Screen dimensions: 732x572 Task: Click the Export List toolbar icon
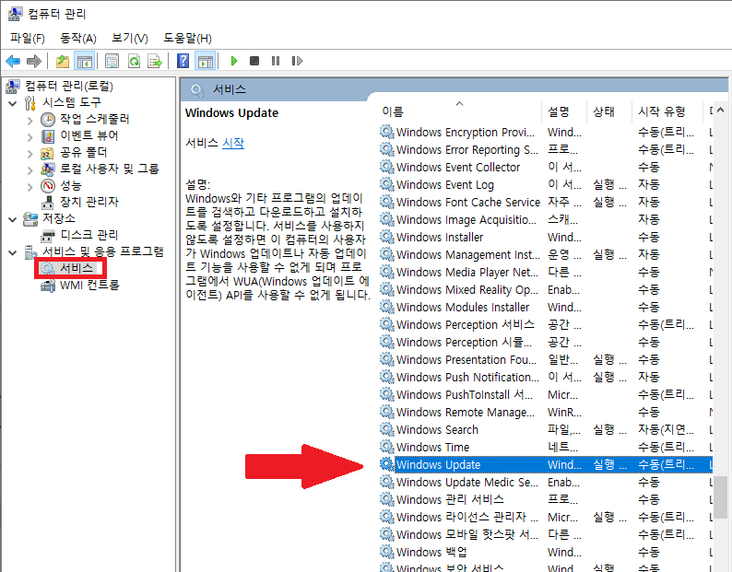coord(155,61)
